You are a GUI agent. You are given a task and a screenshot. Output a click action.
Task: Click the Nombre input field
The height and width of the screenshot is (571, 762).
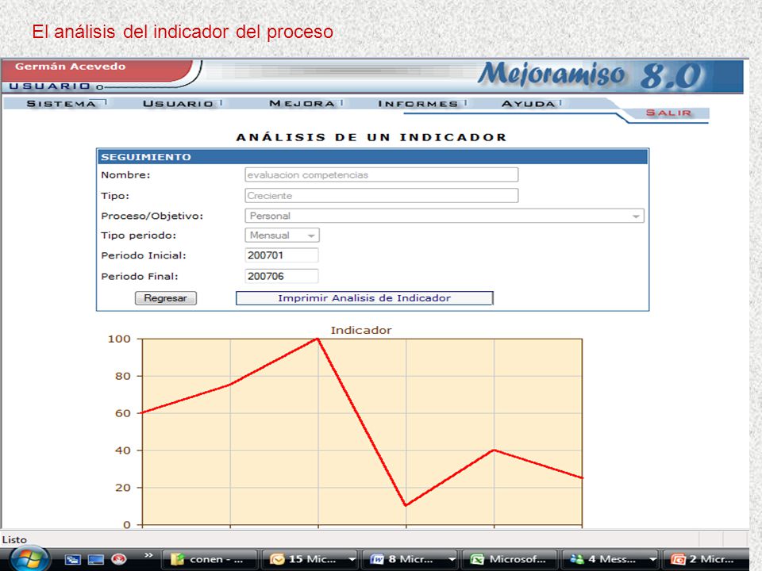[382, 174]
